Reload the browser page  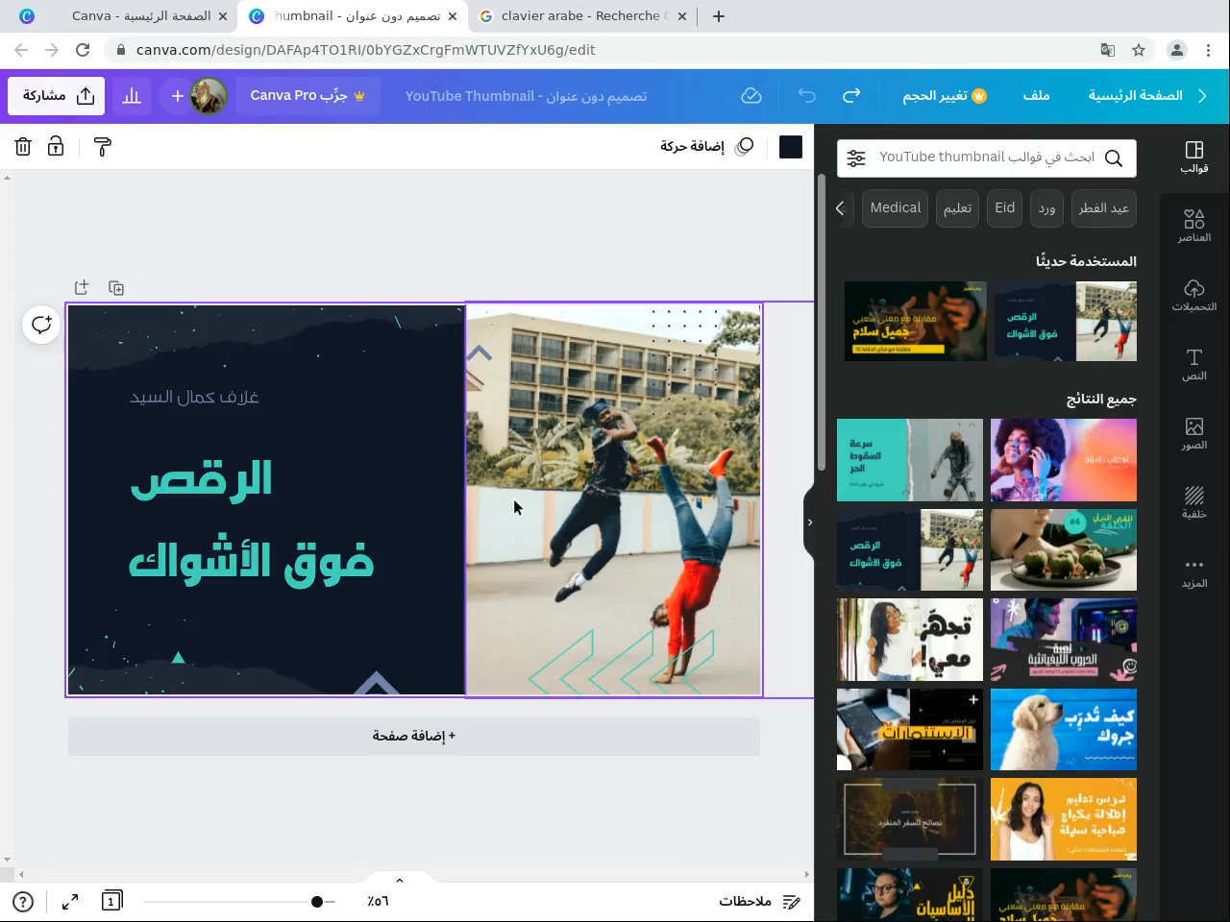point(83,50)
